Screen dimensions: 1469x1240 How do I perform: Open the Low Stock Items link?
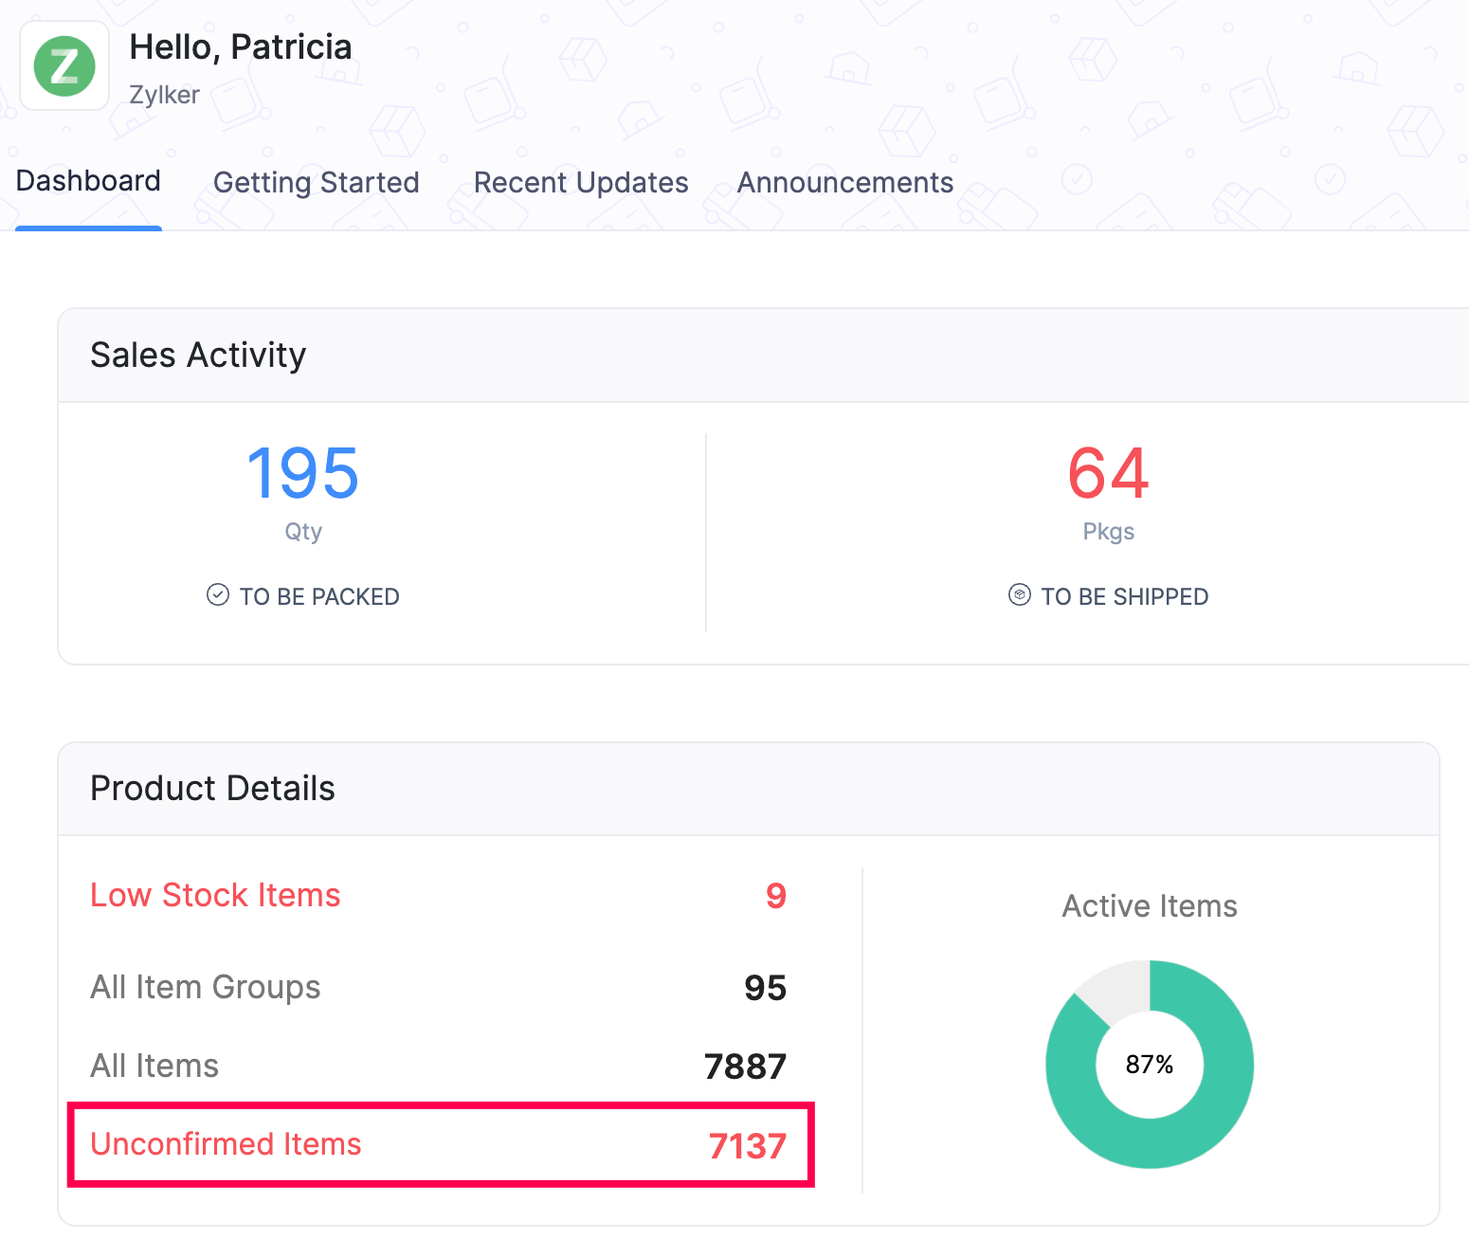click(x=215, y=895)
